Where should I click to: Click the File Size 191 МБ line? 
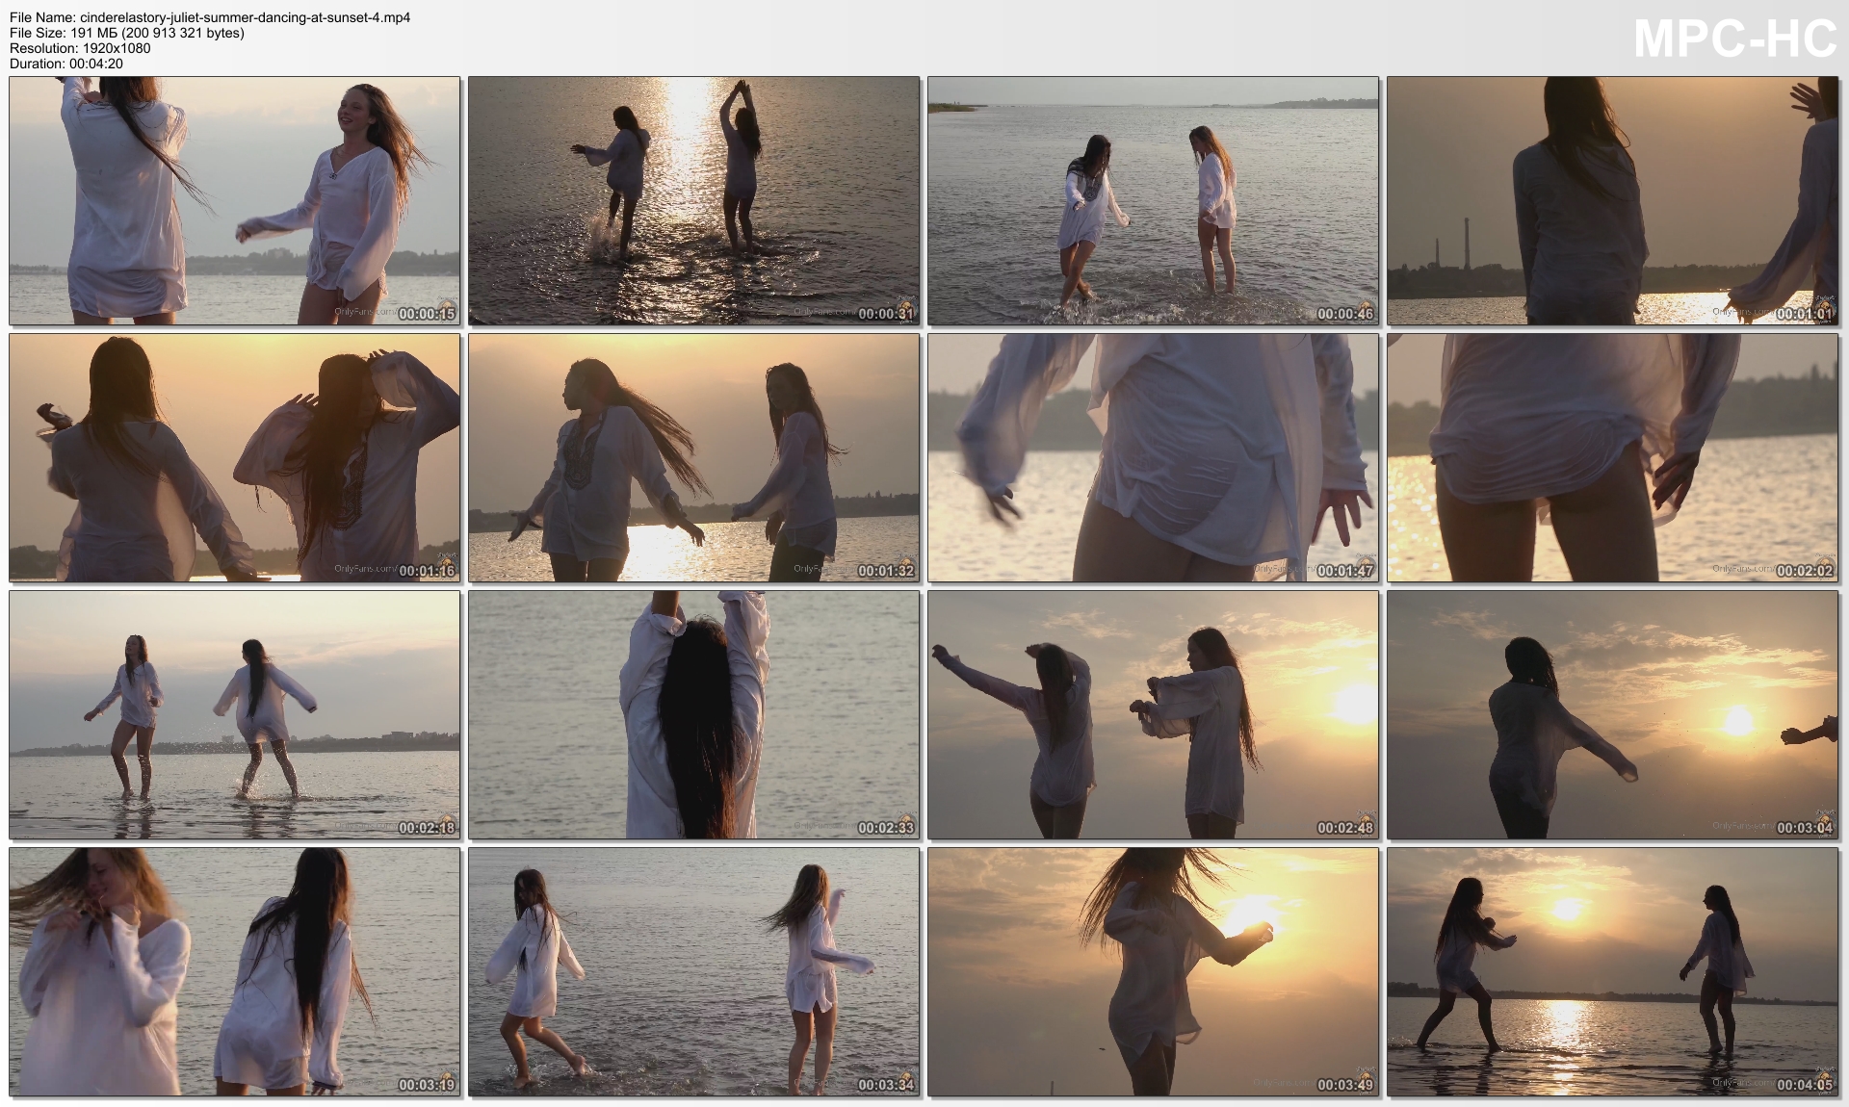point(127,33)
